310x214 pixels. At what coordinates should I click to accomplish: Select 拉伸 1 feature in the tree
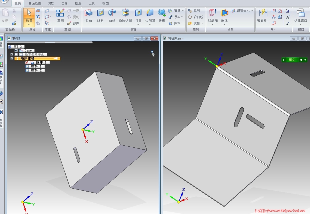click(37, 62)
